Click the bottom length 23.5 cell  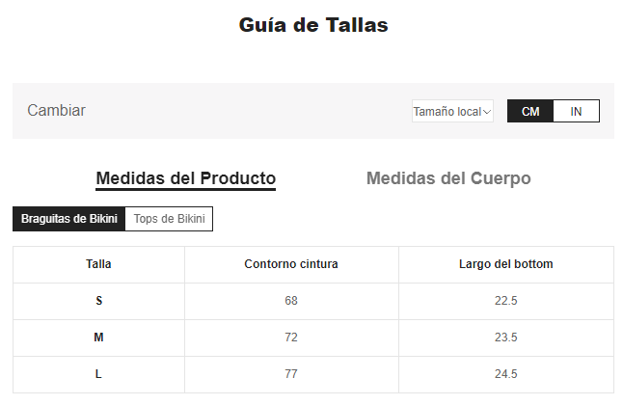[x=505, y=337]
